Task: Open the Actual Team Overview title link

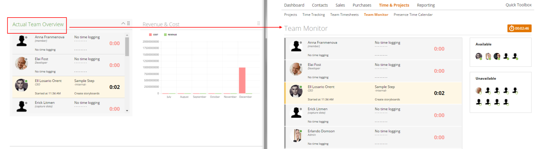Action: (38, 24)
